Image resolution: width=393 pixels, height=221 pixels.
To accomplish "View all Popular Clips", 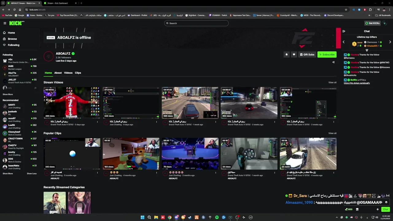I will tap(332, 133).
